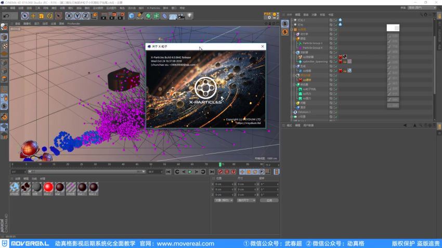Click the Tweak mouse icon in left palette
The width and height of the screenshot is (442, 248).
point(4,98)
